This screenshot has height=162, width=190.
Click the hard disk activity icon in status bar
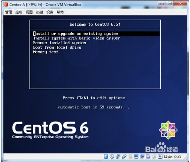click(x=106, y=156)
